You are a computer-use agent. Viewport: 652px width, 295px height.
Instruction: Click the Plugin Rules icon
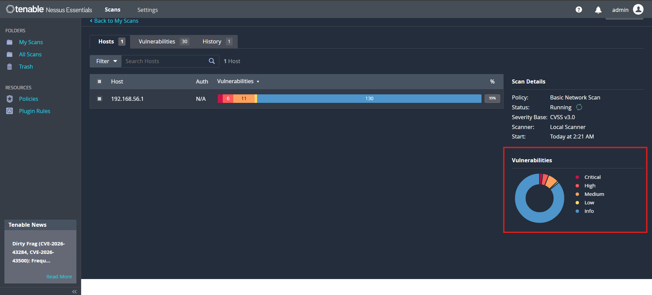[10, 111]
